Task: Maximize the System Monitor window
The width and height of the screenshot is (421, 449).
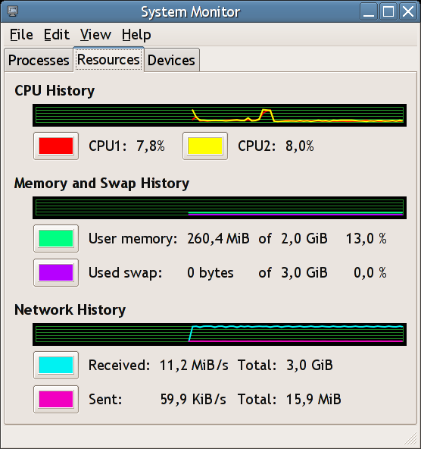Action: point(388,11)
